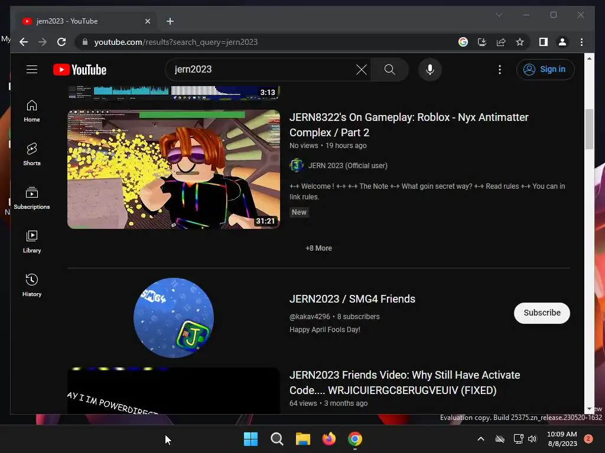Viewport: 605px width, 453px height.
Task: Click the OneDrive cloud tray icon
Action: 500,439
